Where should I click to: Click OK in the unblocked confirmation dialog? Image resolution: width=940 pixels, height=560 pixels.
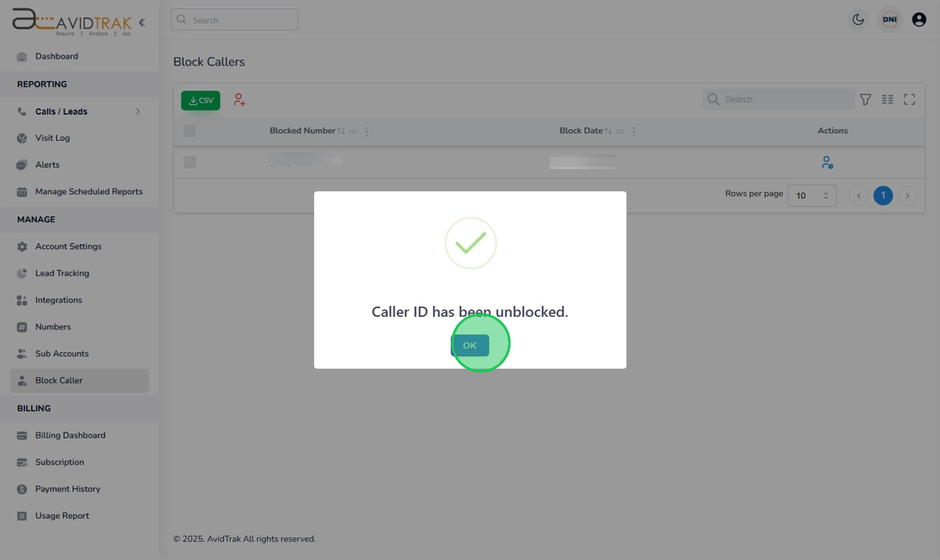pyautogui.click(x=470, y=345)
